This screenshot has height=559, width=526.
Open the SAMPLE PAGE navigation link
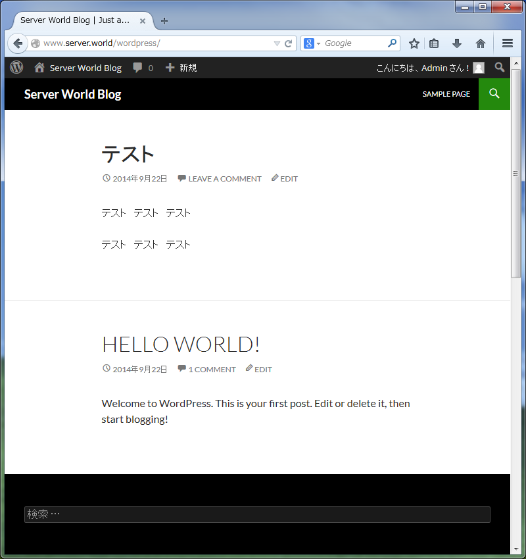pyautogui.click(x=446, y=94)
